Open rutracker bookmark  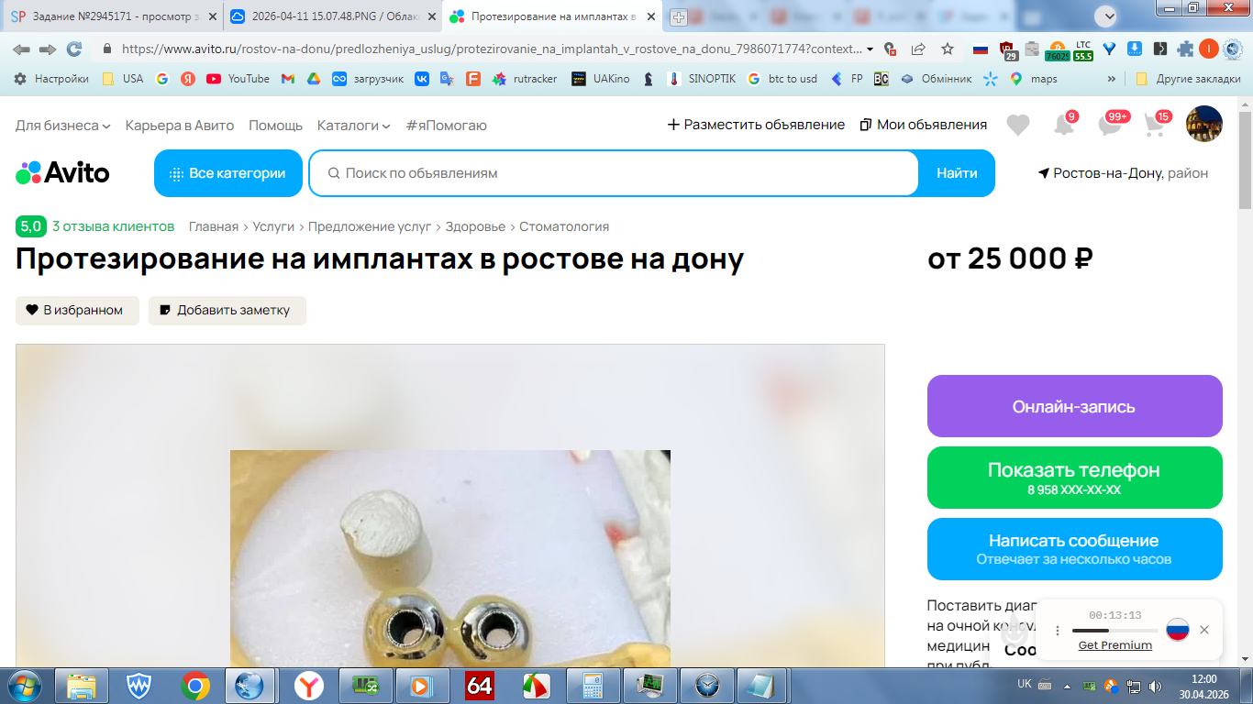pyautogui.click(x=525, y=79)
